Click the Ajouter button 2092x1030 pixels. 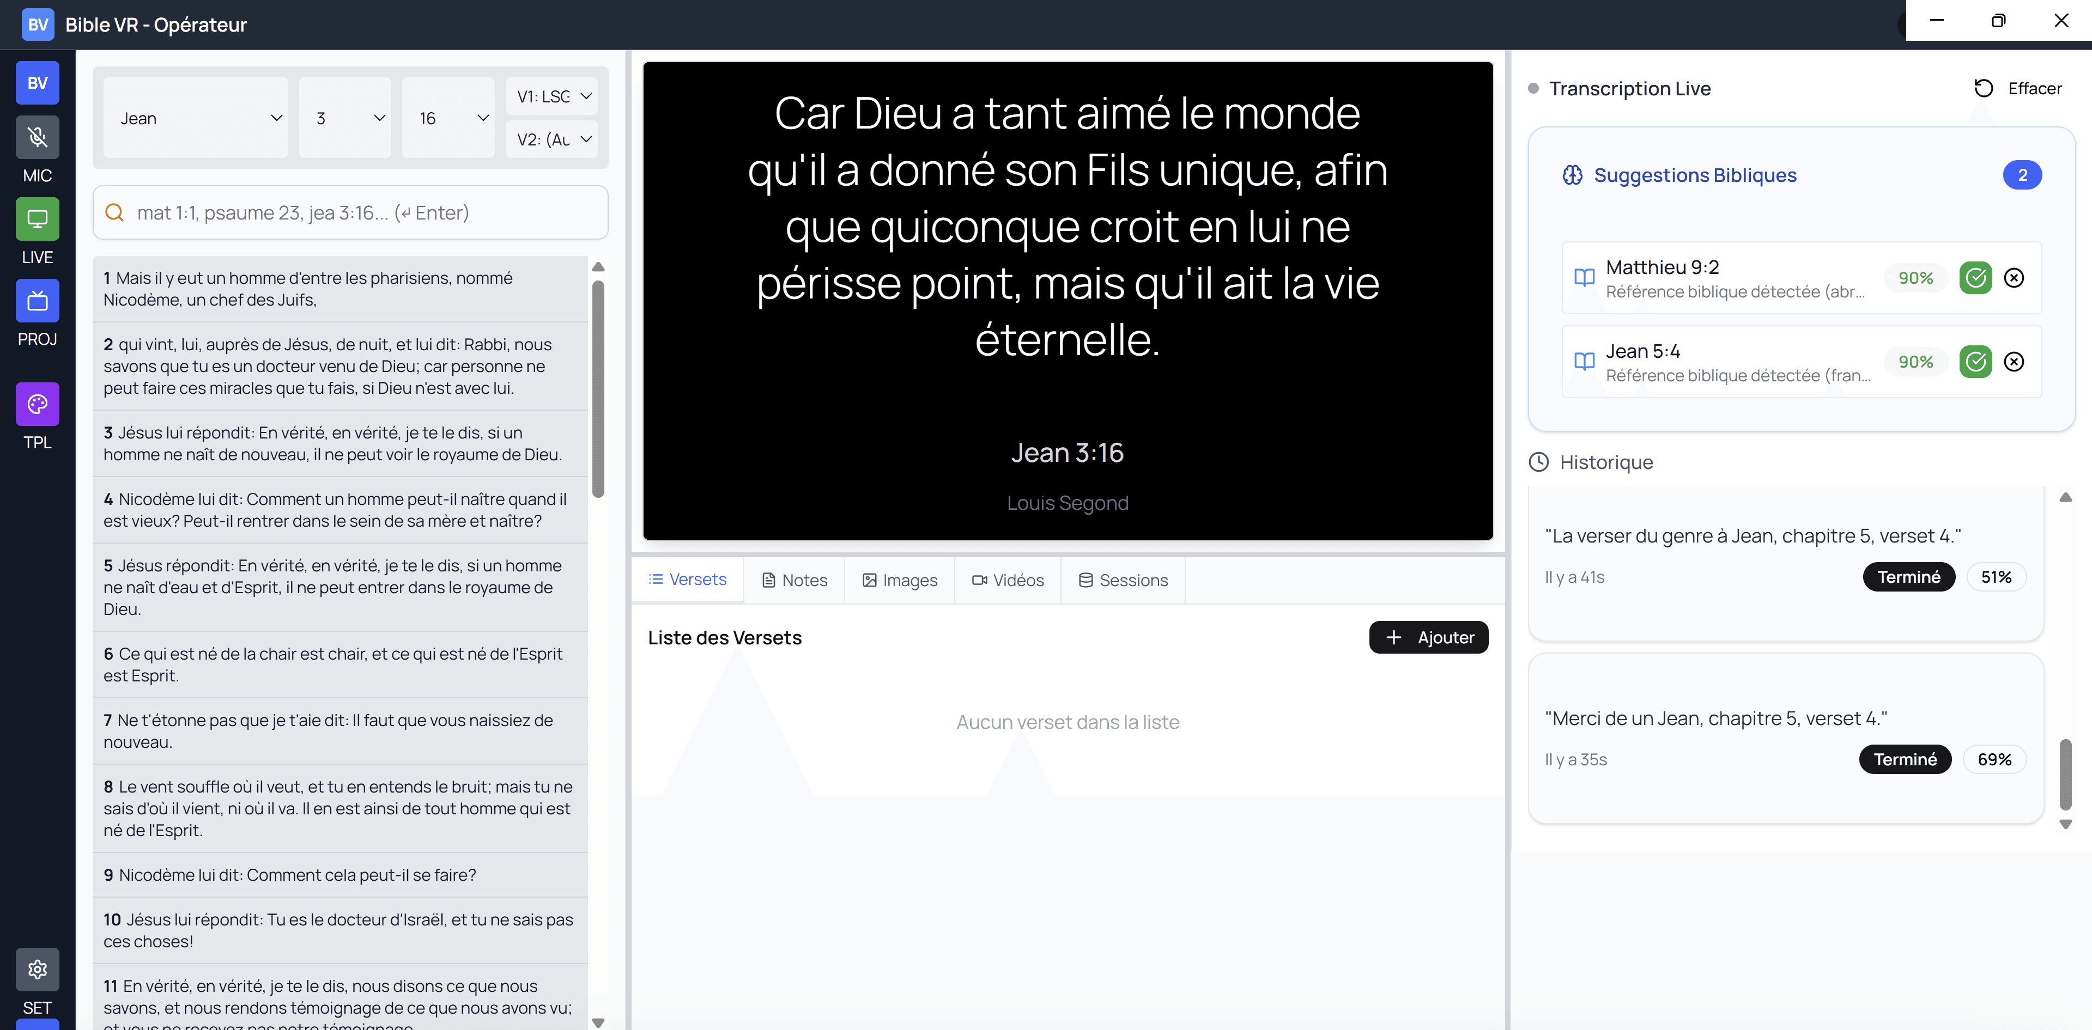click(1428, 637)
